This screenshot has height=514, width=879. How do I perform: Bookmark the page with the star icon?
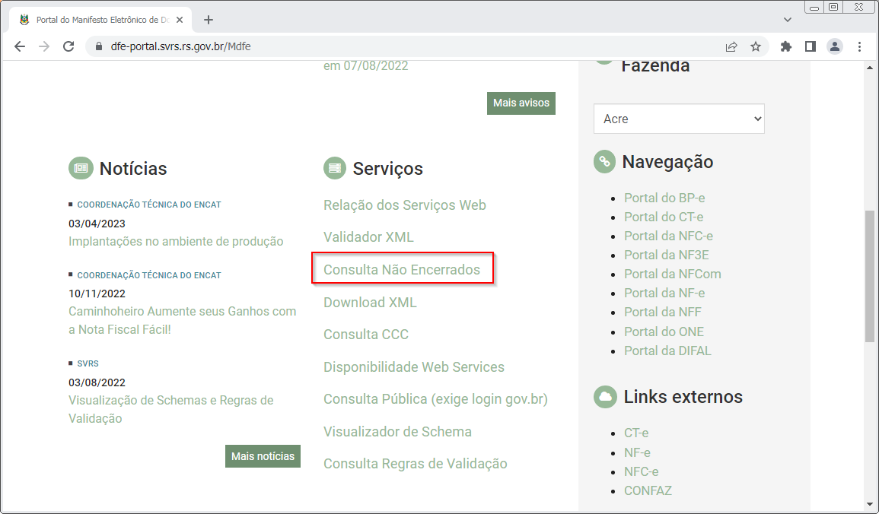pos(756,46)
